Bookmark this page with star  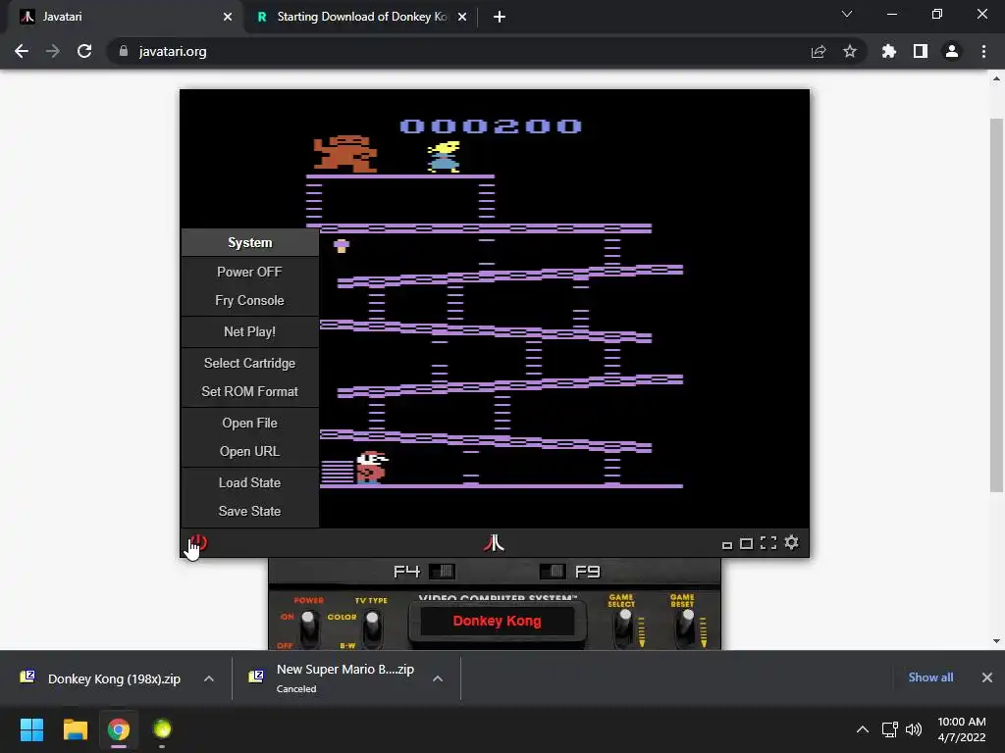click(x=850, y=51)
